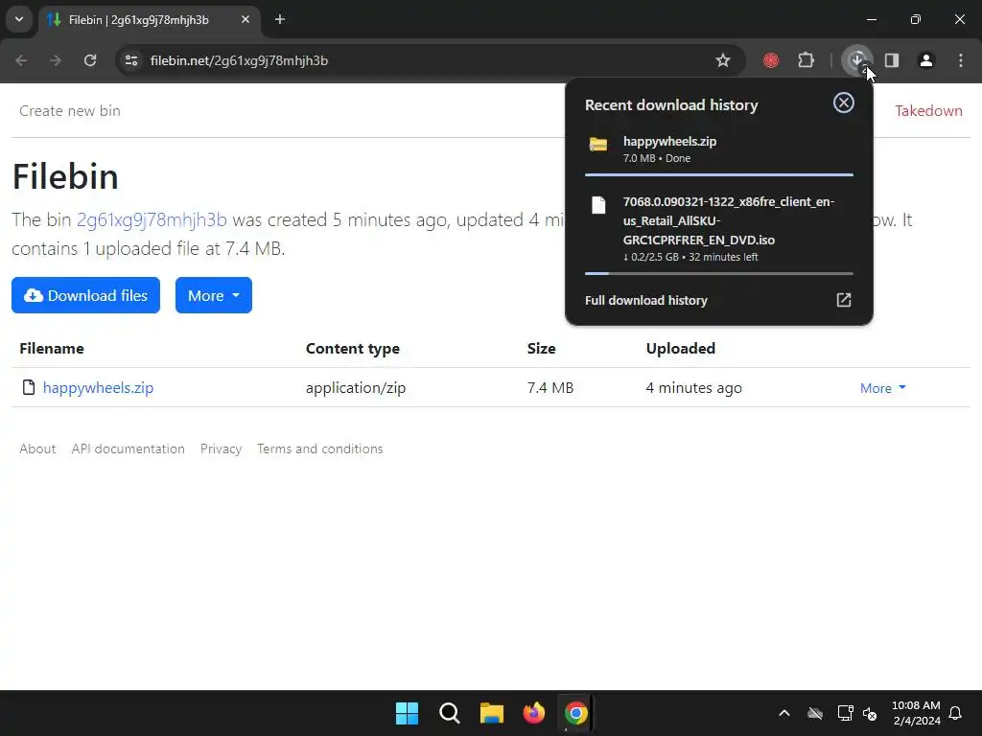Click the external-link icon beside Full download history
982x736 pixels.
(x=844, y=300)
